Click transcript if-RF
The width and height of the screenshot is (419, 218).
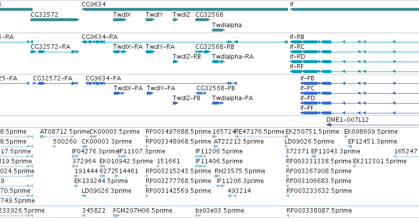355,72
